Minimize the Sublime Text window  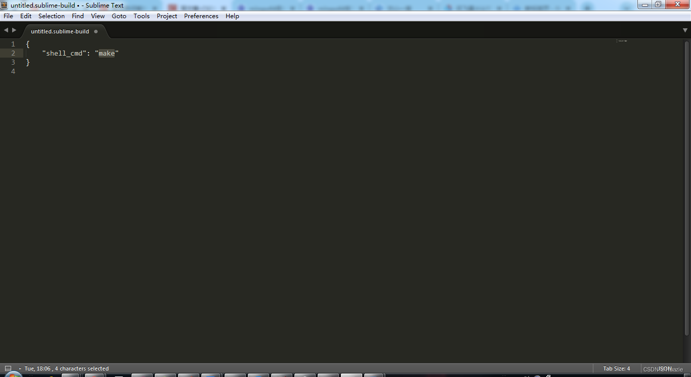645,5
